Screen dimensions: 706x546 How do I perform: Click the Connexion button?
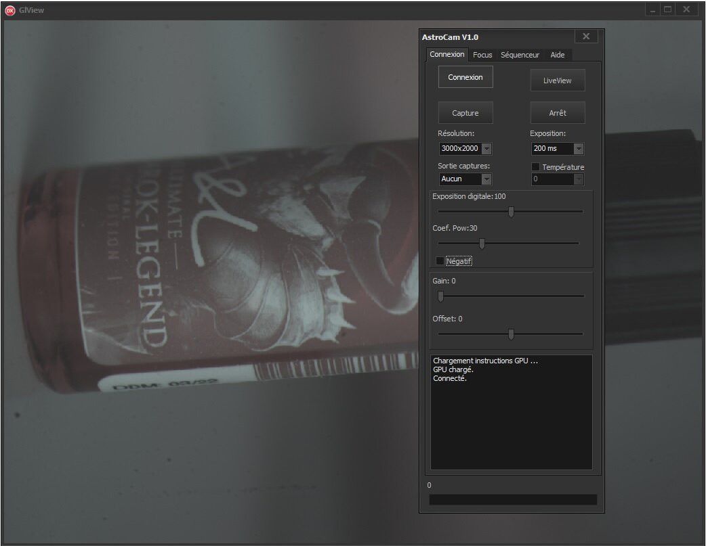point(465,77)
